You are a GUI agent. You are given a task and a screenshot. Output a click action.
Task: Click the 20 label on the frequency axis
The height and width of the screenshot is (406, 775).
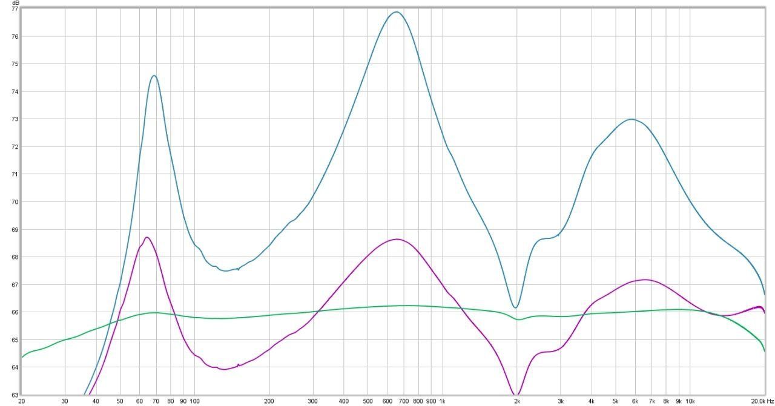click(x=22, y=401)
